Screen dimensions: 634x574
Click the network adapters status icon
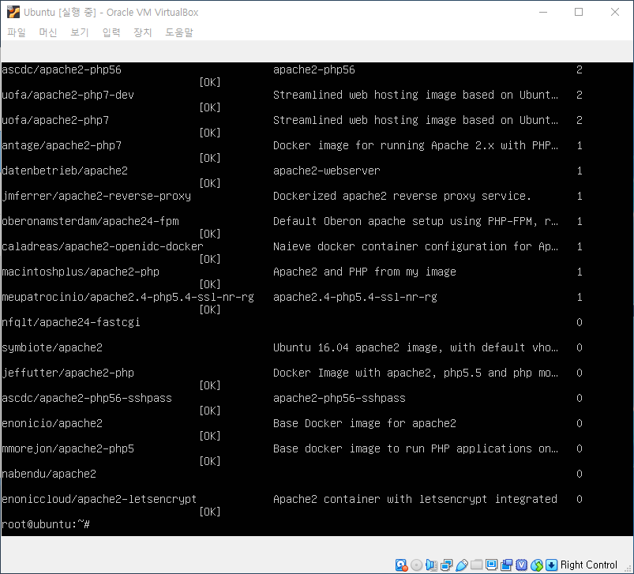point(446,565)
